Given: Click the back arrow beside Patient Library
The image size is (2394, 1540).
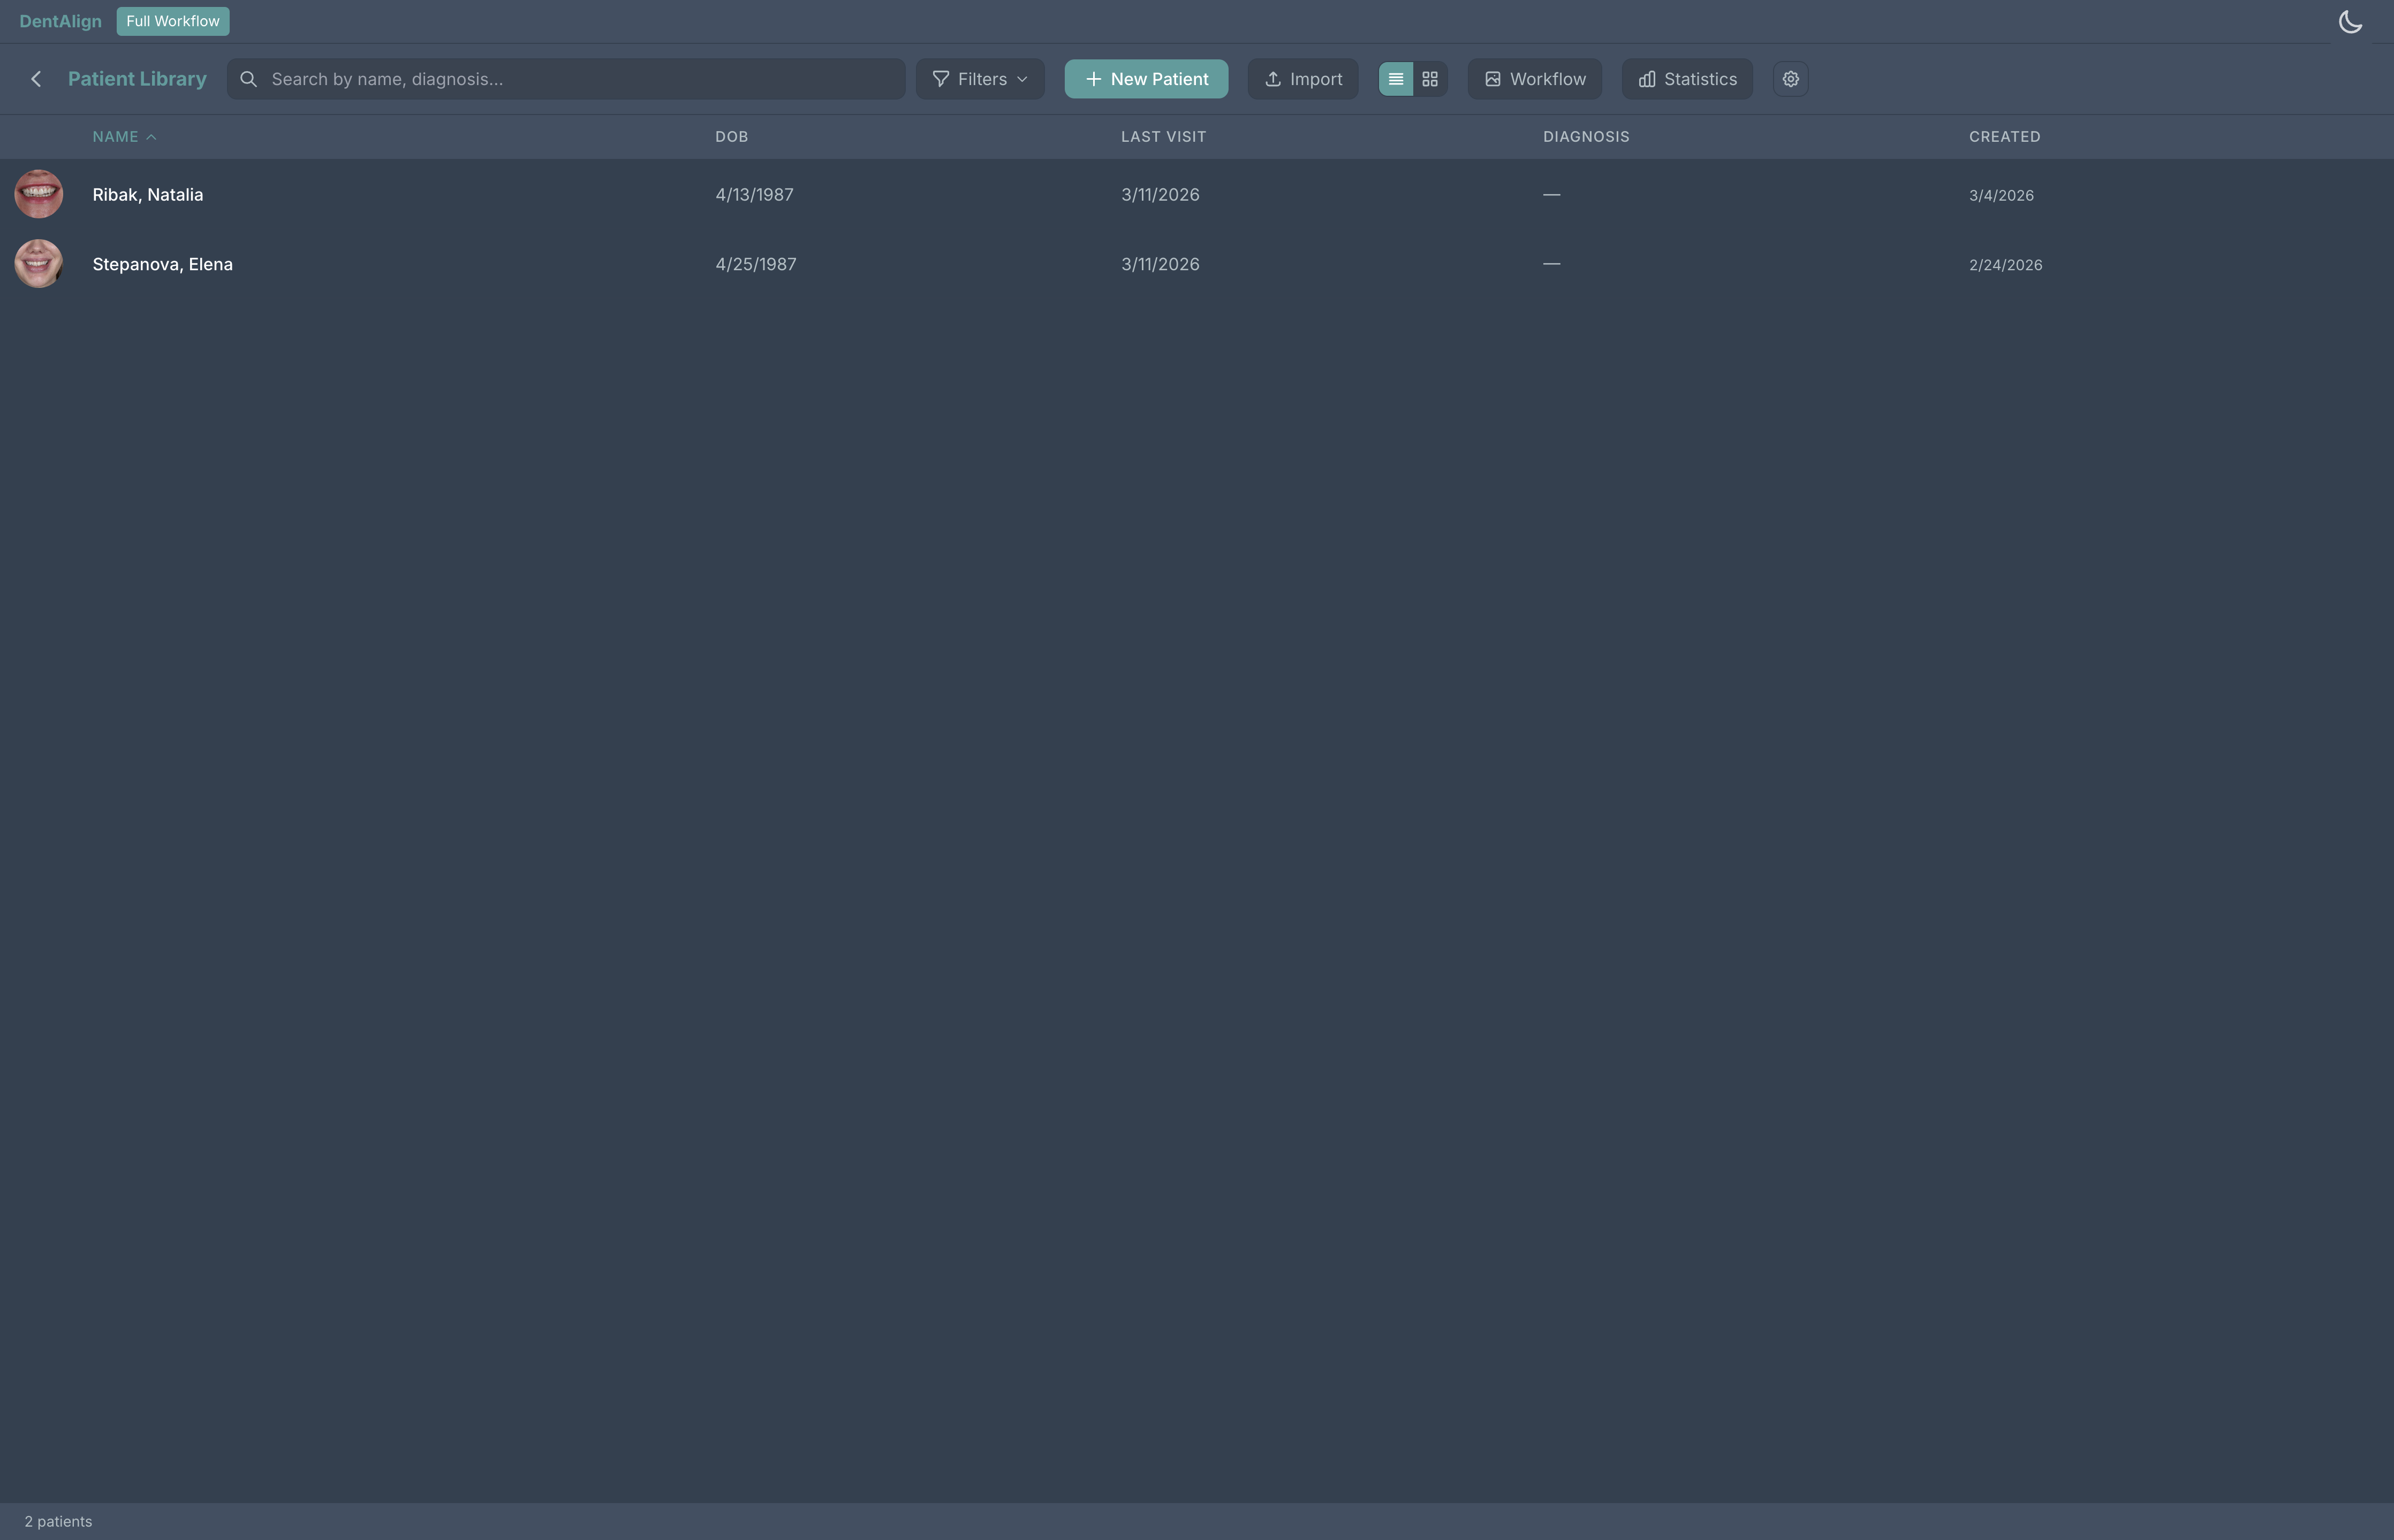Looking at the screenshot, I should coord(36,79).
